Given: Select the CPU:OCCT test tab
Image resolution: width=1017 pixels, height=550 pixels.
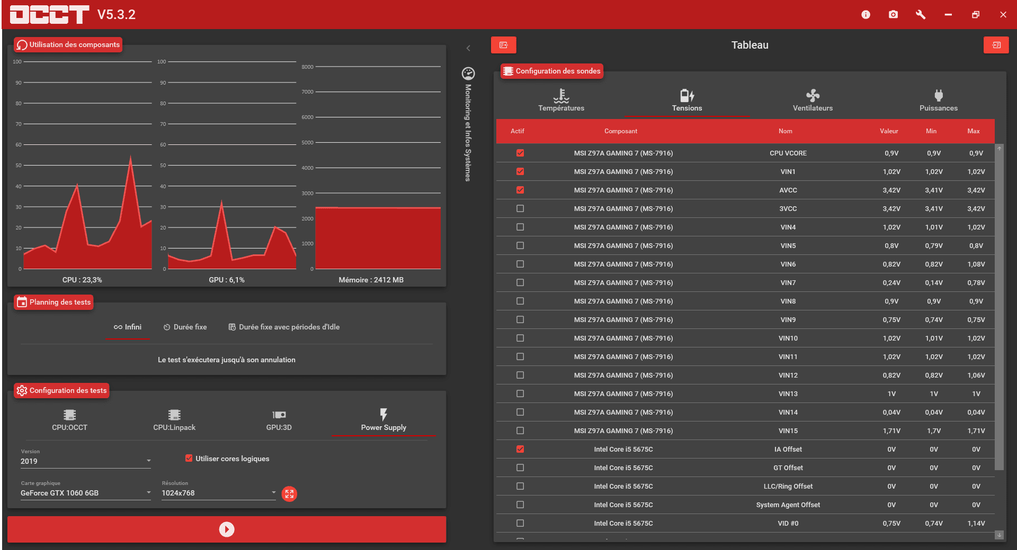Looking at the screenshot, I should point(69,420).
